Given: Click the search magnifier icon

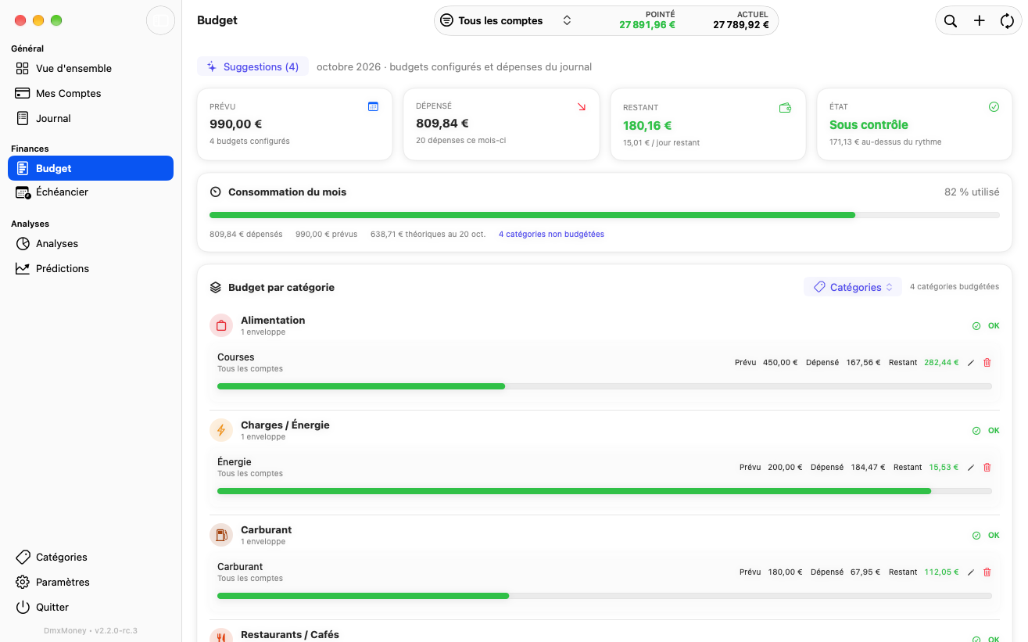Looking at the screenshot, I should pyautogui.click(x=951, y=21).
